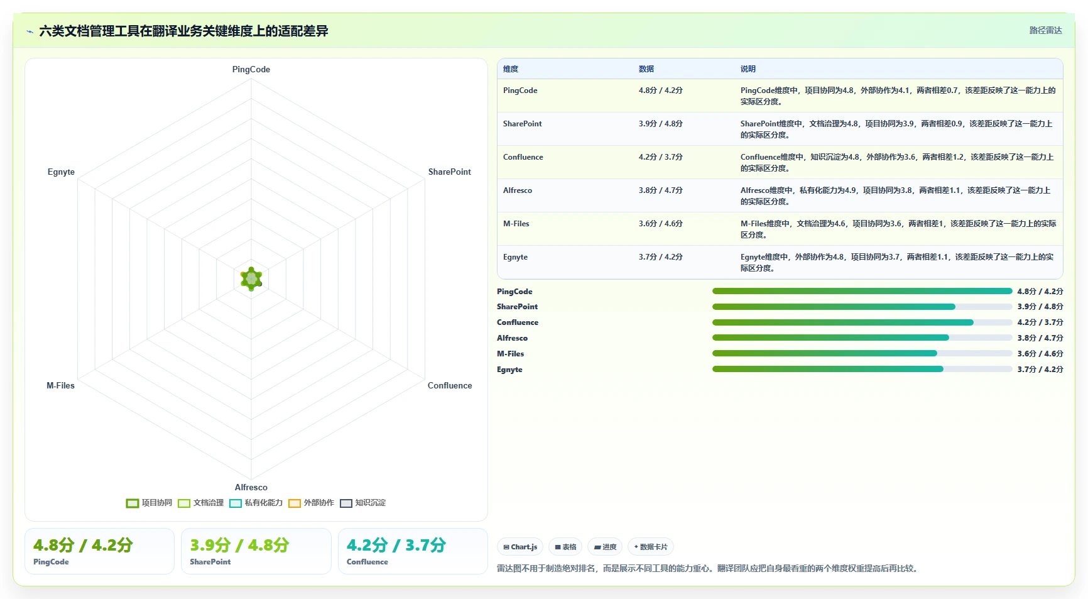Select the PingCode table row name

click(520, 91)
